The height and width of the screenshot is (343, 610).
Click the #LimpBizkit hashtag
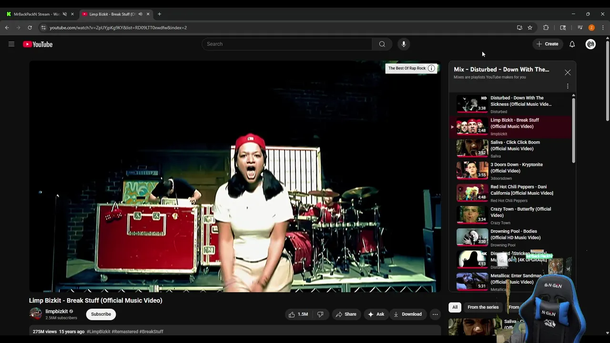coord(99,332)
